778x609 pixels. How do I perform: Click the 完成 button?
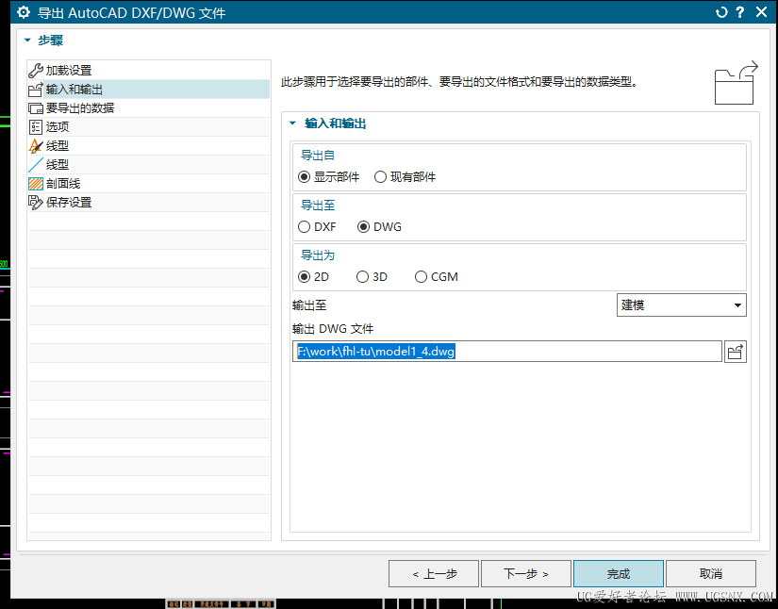[x=619, y=574]
